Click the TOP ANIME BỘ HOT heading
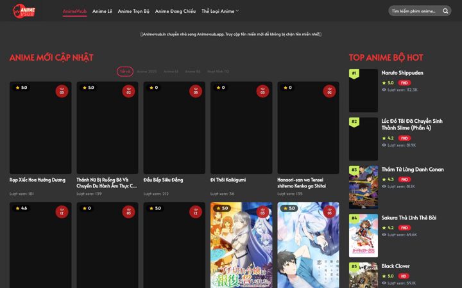This screenshot has height=288, width=462. pyautogui.click(x=386, y=58)
